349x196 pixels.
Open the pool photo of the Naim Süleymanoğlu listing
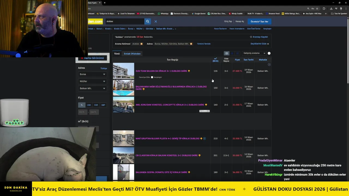[x=124, y=88]
